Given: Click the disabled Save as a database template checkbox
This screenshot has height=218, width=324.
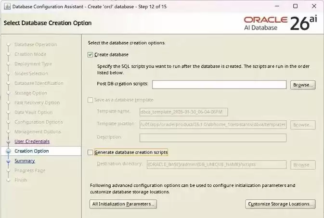Looking at the screenshot, I should [90, 100].
